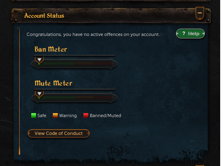Click the Safe legend label
The height and width of the screenshot is (166, 223).
pos(42,116)
